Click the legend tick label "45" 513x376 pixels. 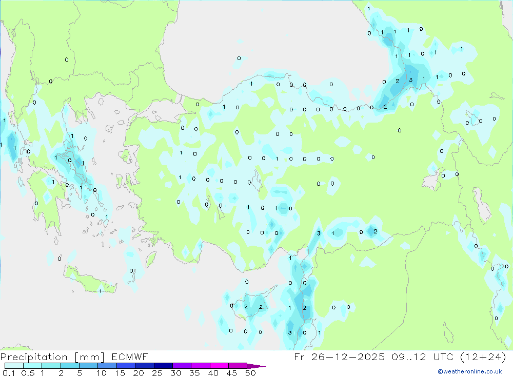coord(232,373)
